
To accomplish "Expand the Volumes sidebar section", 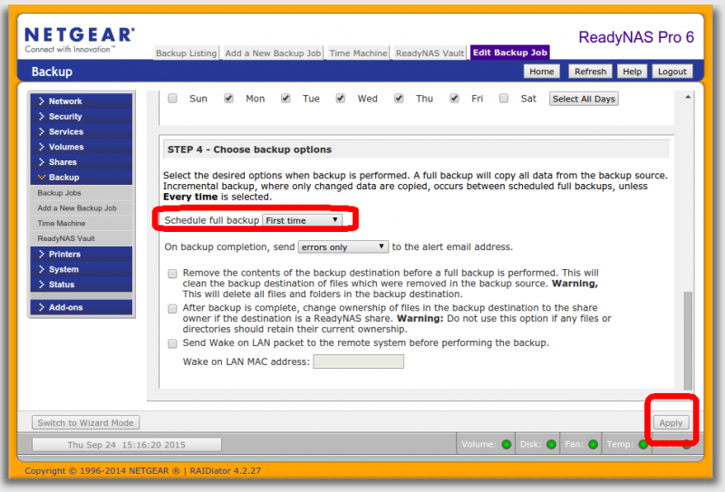I will (82, 147).
